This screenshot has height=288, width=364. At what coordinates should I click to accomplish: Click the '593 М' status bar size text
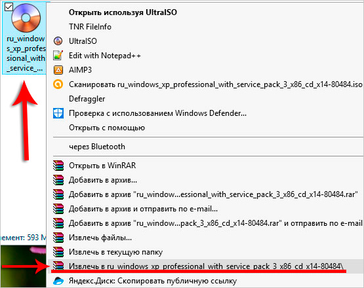pyautogui.click(x=37, y=238)
